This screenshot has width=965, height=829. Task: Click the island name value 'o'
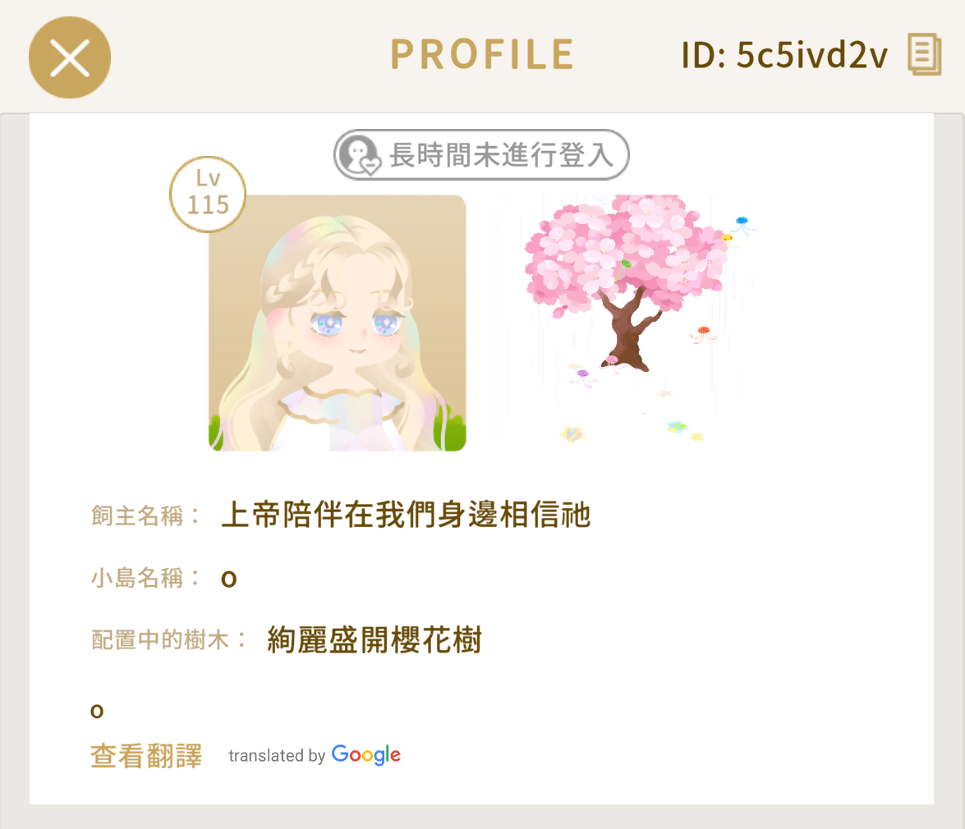tap(229, 579)
